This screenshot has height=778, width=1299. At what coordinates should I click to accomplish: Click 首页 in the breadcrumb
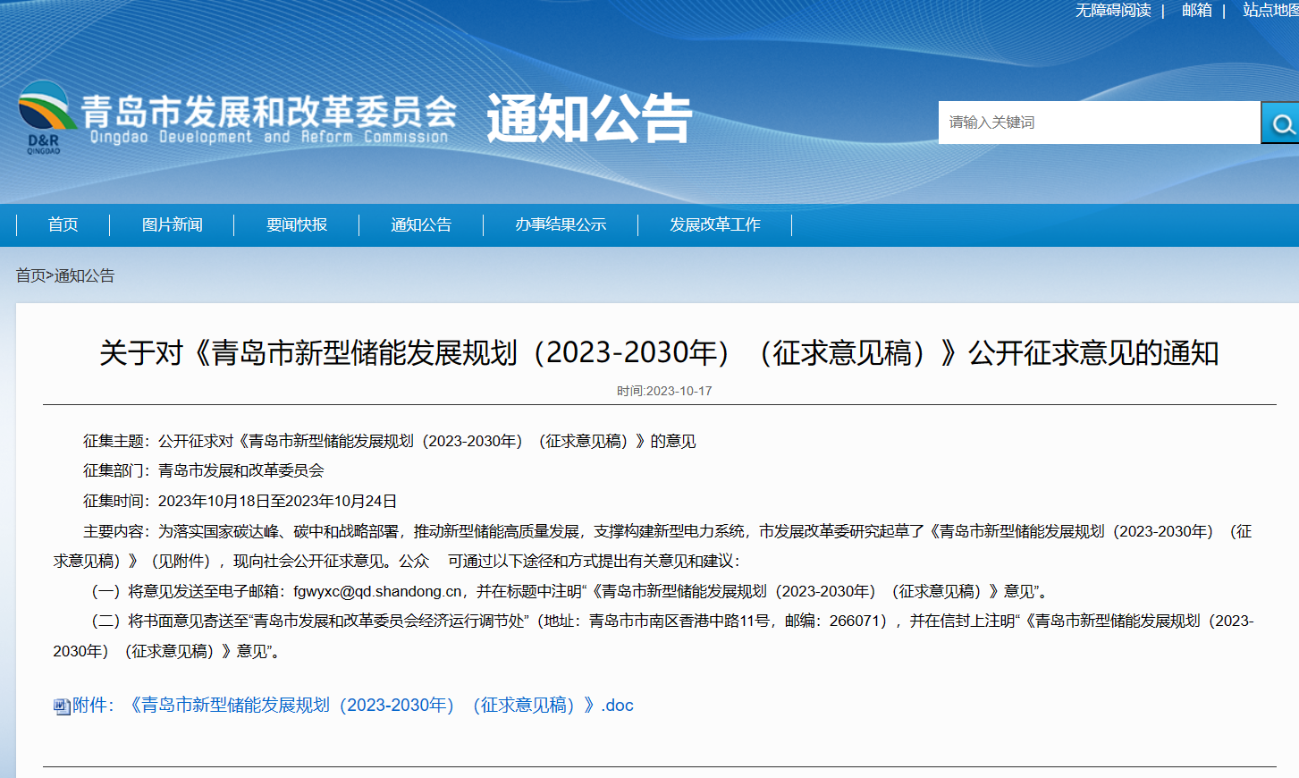coord(30,275)
